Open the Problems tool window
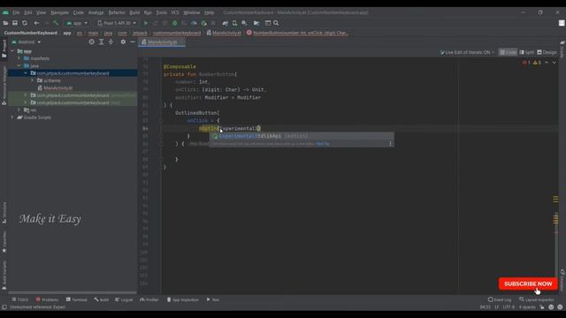Image resolution: width=566 pixels, height=318 pixels. click(47, 299)
